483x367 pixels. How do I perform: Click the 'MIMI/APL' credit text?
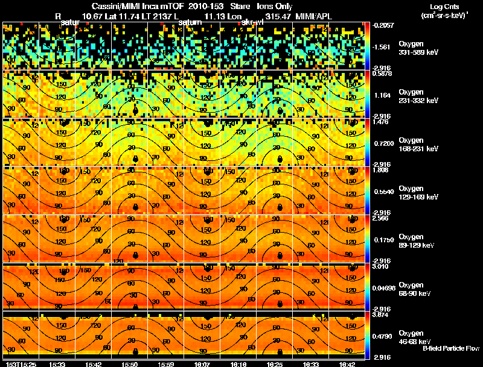tap(313, 17)
